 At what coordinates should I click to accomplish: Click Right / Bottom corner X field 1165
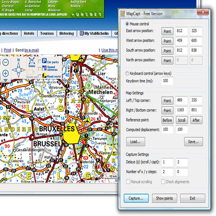181,110
